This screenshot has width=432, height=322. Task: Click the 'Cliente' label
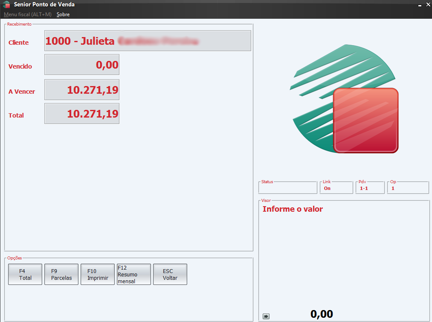click(18, 43)
